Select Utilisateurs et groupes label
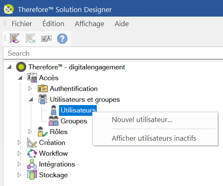This screenshot has width=223, height=186. pos(85,99)
